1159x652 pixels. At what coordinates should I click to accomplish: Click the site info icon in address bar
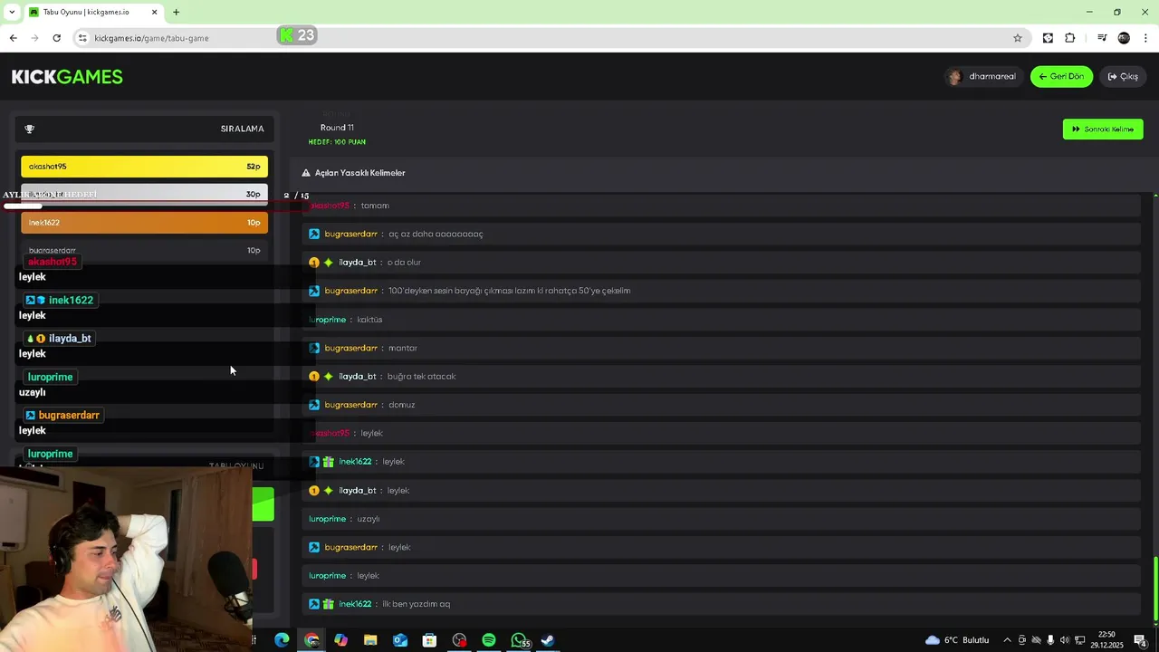coord(82,38)
